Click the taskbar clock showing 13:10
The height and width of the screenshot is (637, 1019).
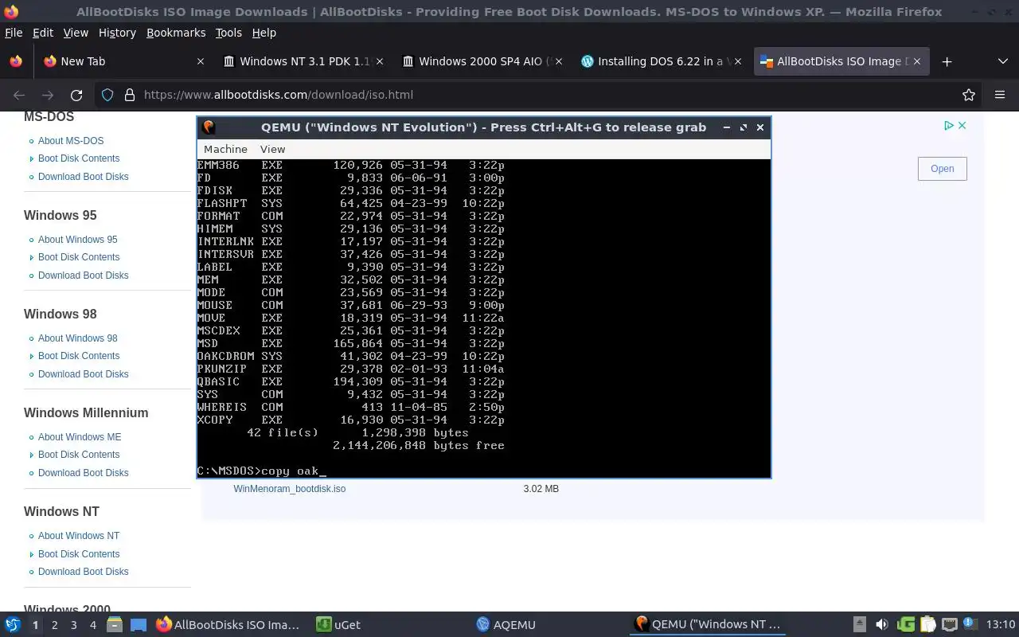1000,625
